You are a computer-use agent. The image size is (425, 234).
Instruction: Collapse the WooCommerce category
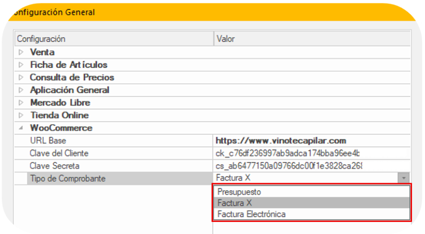[21, 128]
